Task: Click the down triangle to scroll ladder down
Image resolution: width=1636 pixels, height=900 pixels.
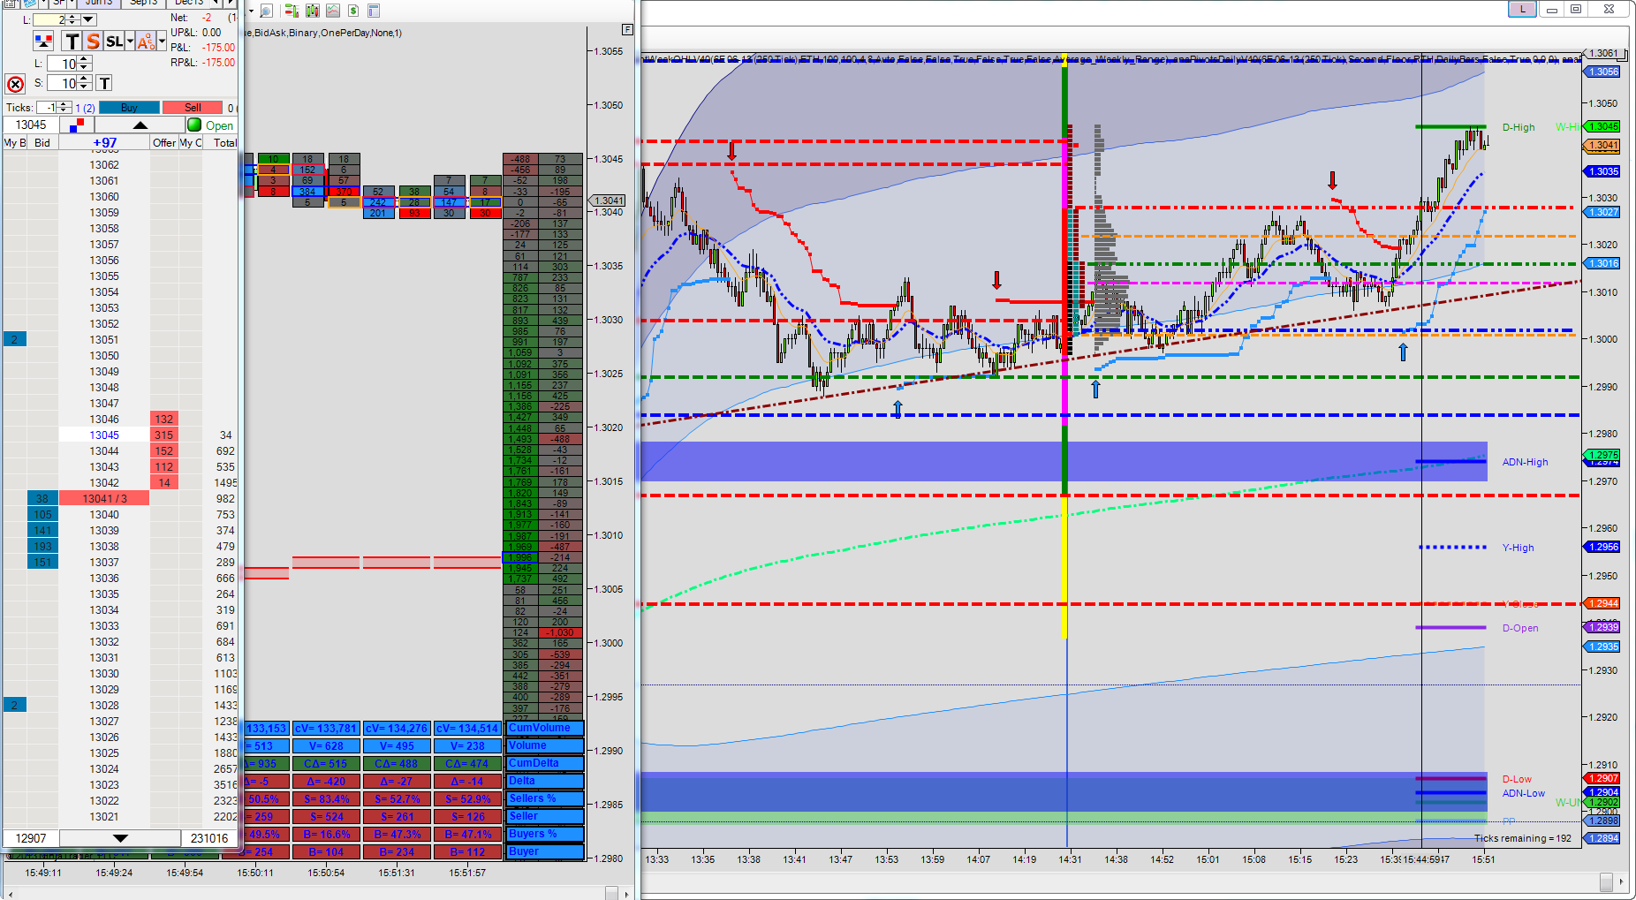Action: click(x=121, y=838)
